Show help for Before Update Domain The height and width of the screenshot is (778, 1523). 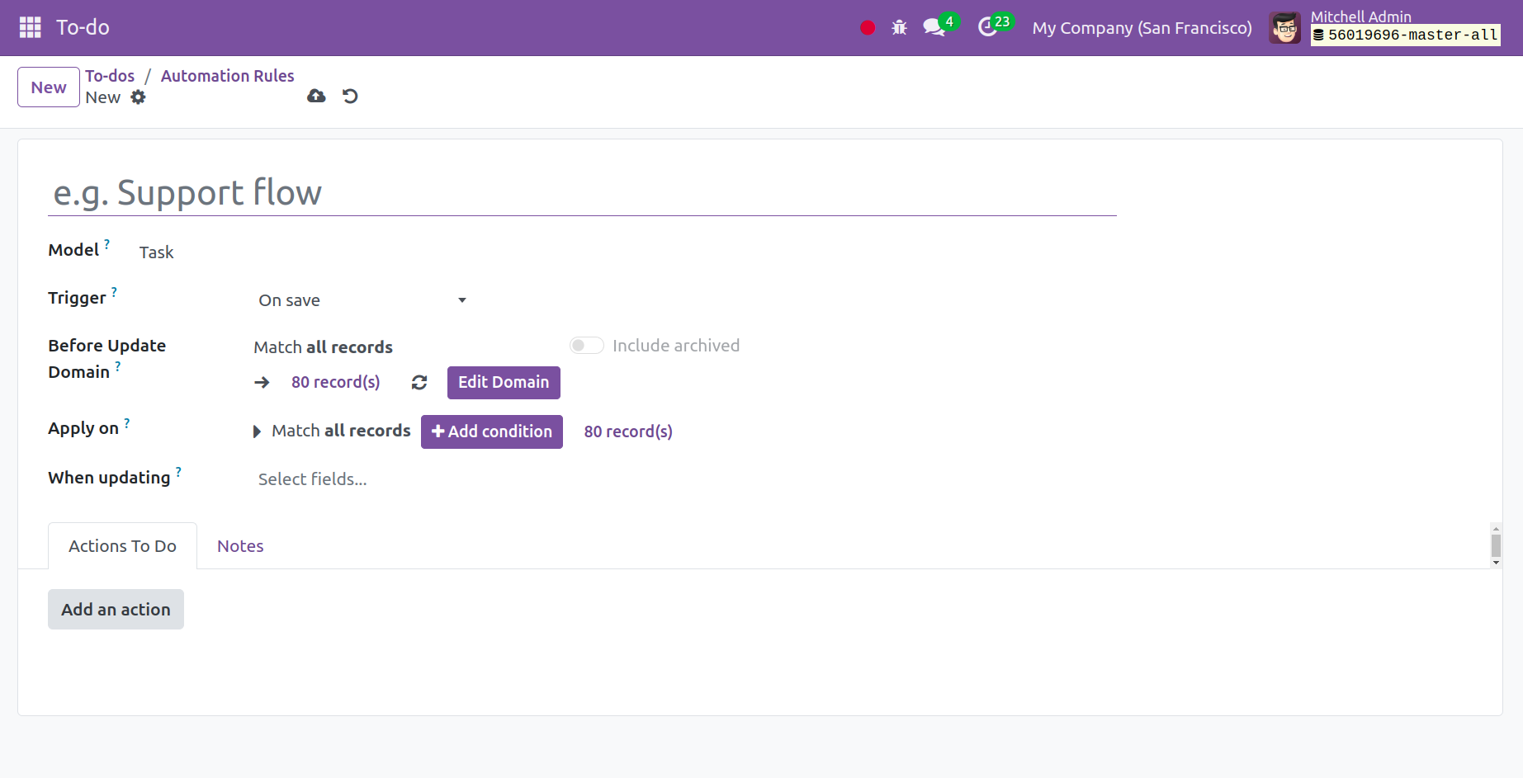click(118, 365)
